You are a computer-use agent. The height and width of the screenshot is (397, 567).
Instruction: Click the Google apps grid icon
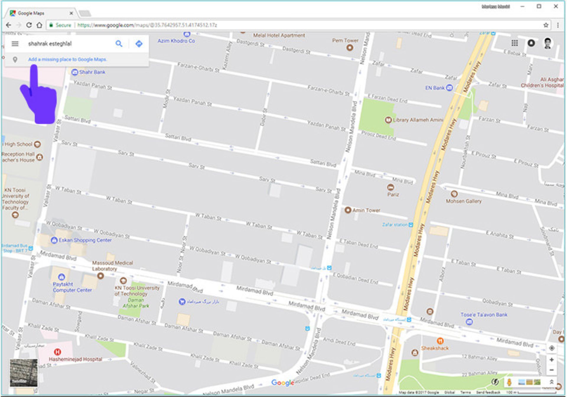(514, 43)
